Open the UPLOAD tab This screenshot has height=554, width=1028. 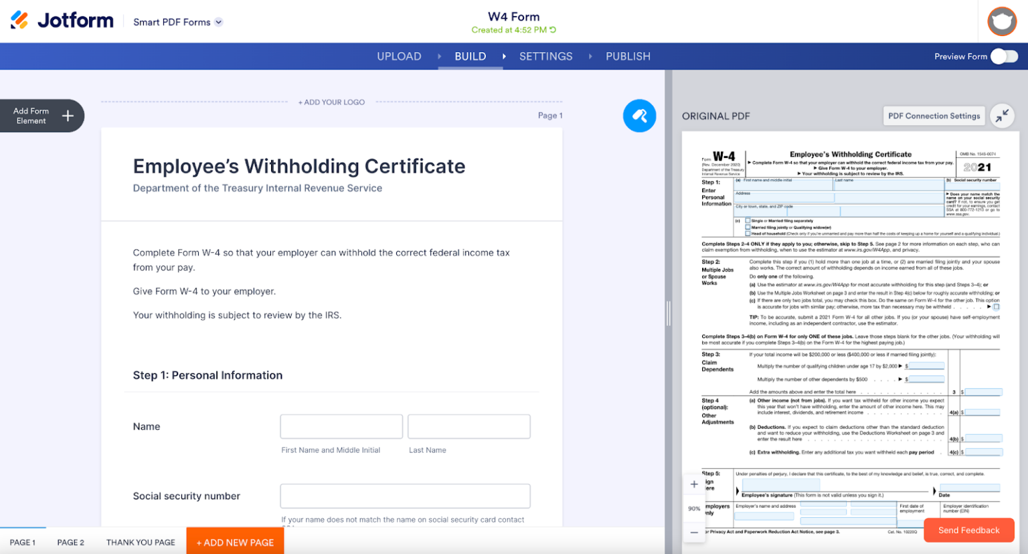[398, 56]
